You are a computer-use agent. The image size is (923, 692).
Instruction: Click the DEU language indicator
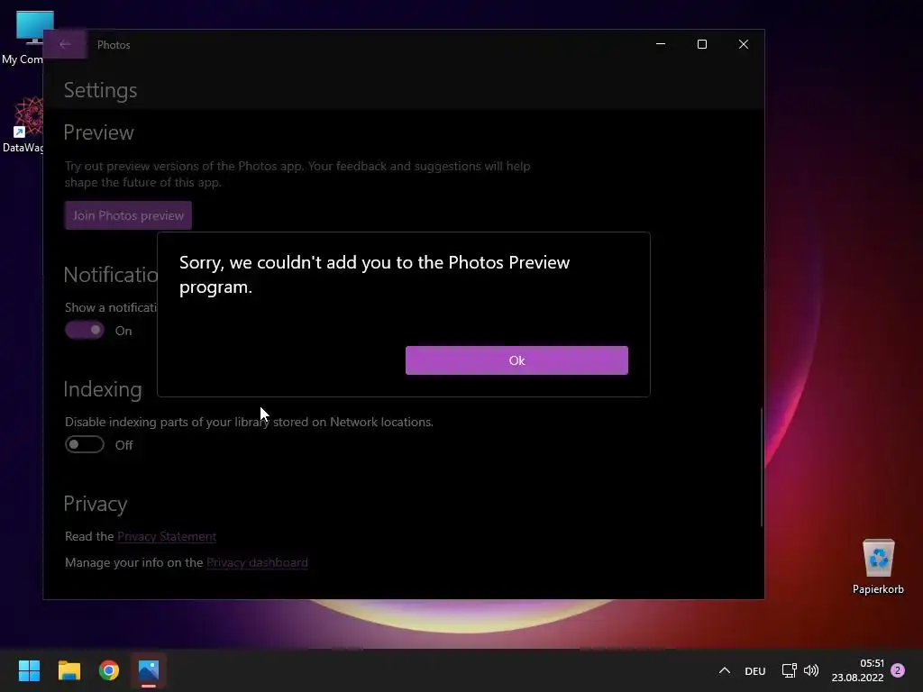[754, 670]
